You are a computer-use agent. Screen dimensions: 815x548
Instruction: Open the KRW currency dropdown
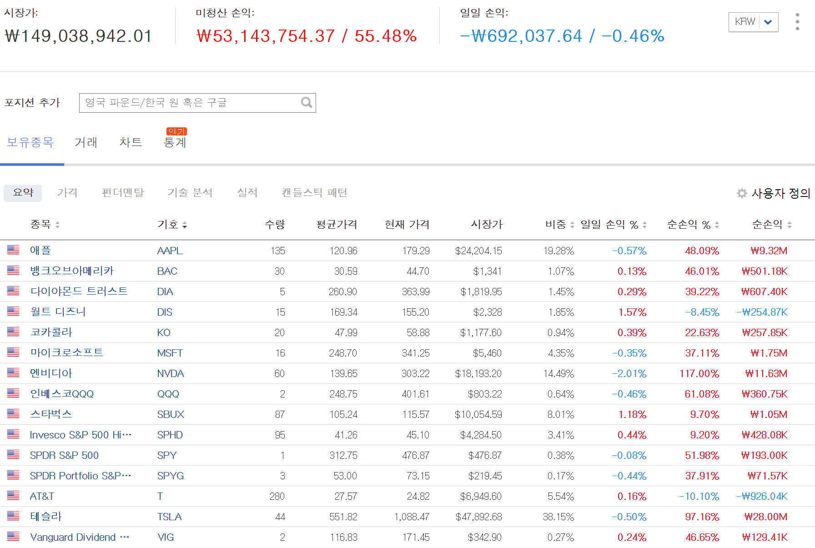(x=753, y=22)
